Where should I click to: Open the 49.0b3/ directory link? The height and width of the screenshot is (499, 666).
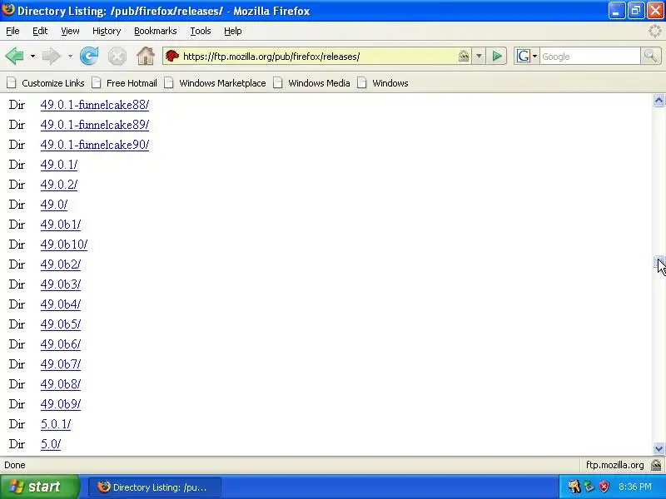[61, 284]
